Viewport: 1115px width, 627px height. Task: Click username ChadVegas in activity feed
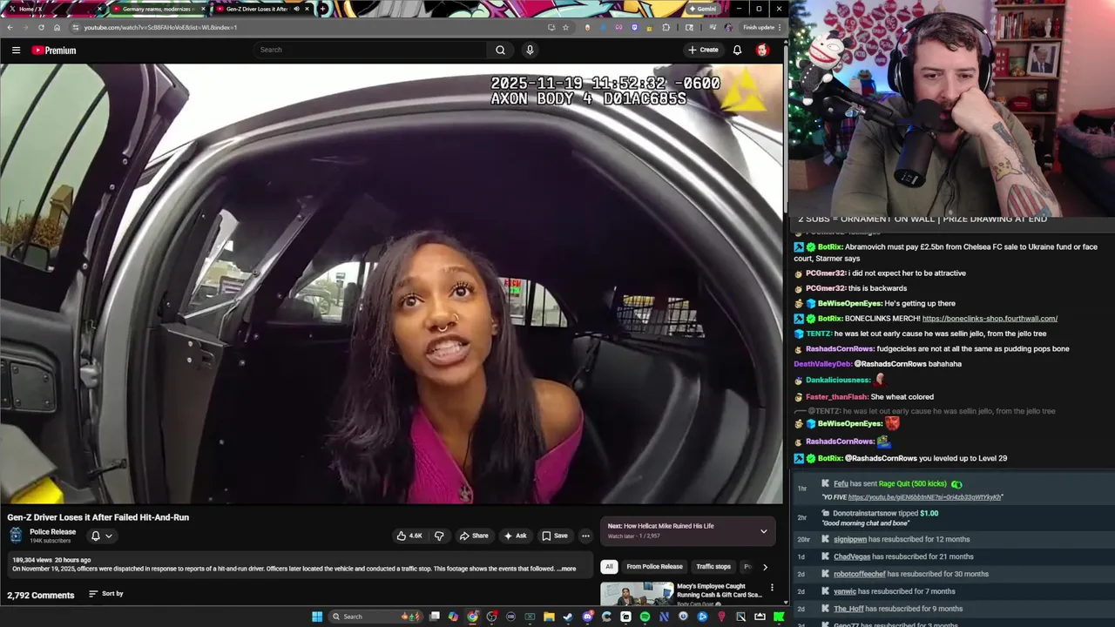pyautogui.click(x=852, y=557)
